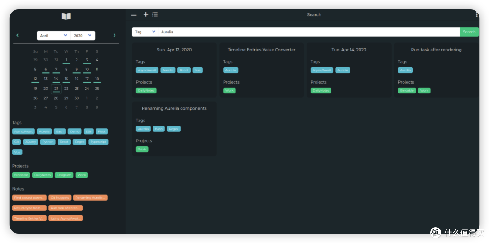Open the 'Run task after ren...' sidebar note
Screen dimensions: 489x243
66,208
